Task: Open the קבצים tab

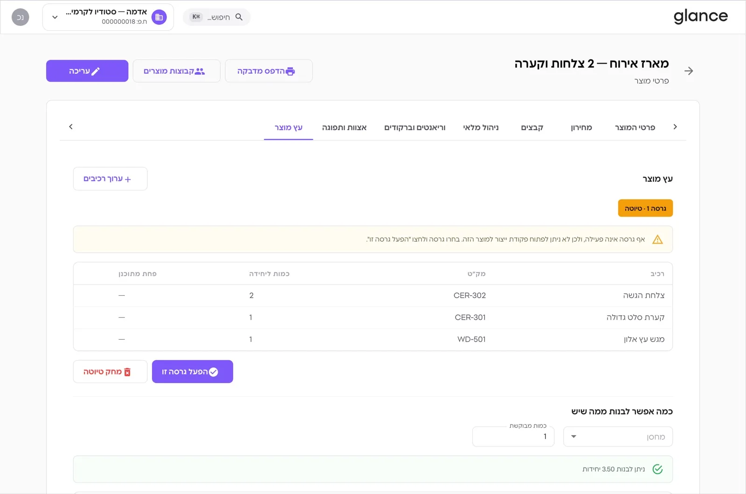Action: click(x=532, y=127)
